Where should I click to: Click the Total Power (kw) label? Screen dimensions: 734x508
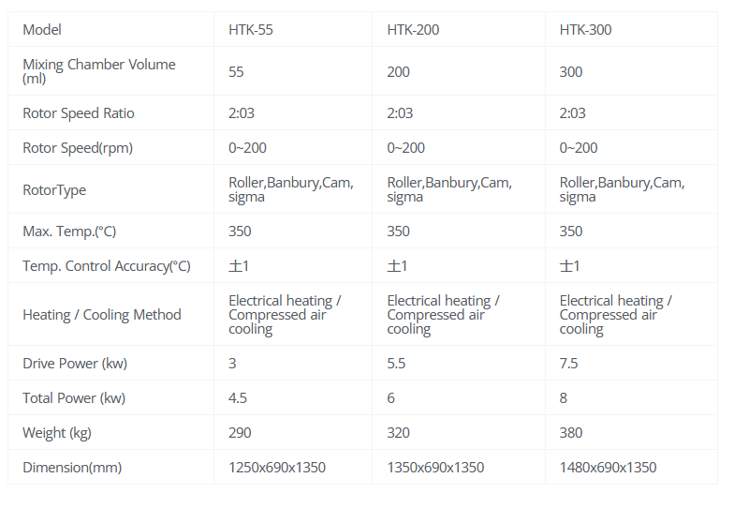pyautogui.click(x=73, y=397)
